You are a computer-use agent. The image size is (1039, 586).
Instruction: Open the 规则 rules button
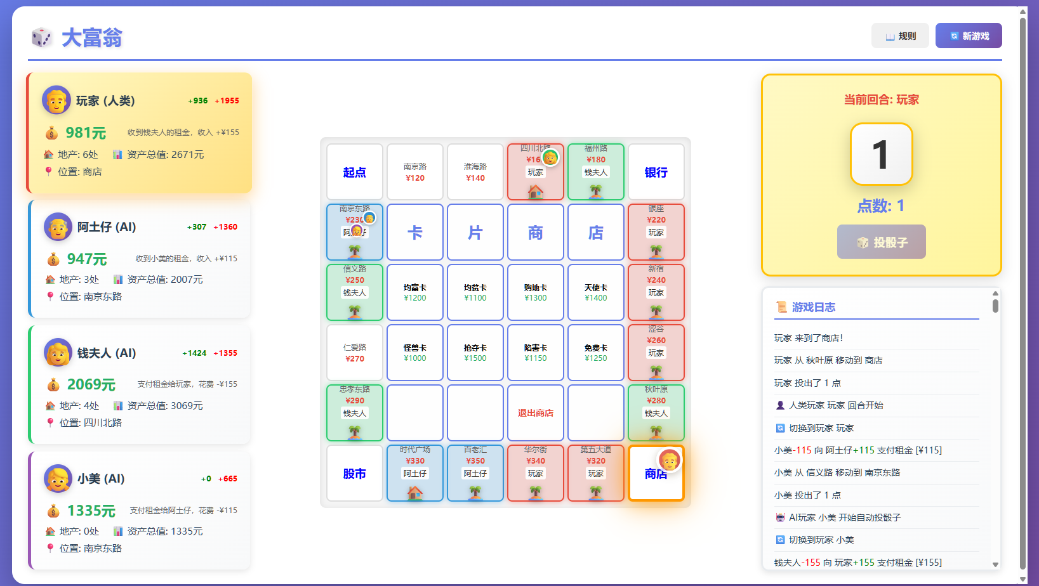click(899, 36)
